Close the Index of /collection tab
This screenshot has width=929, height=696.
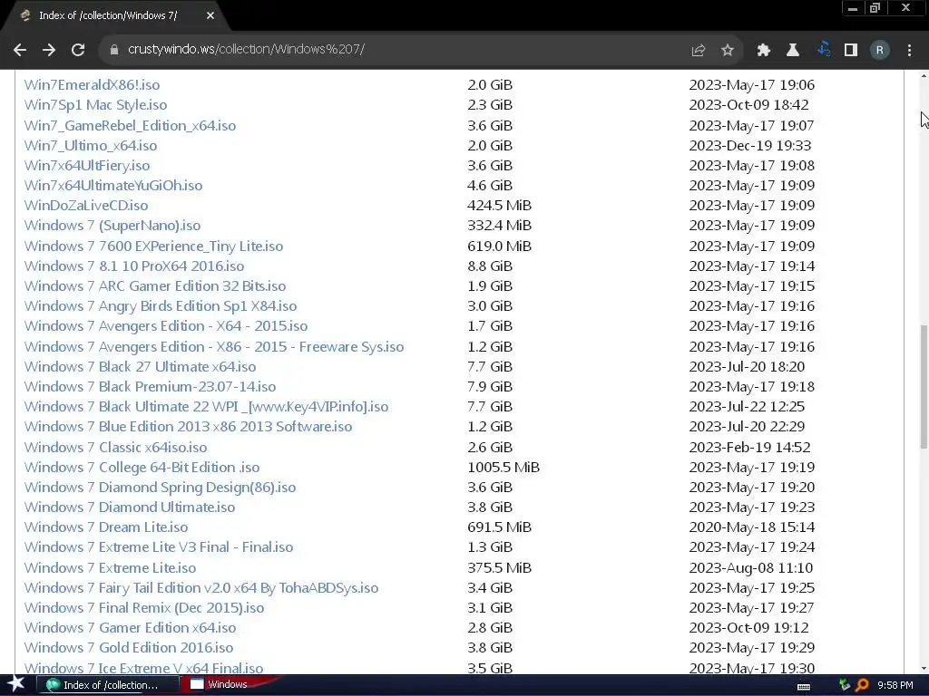210,16
